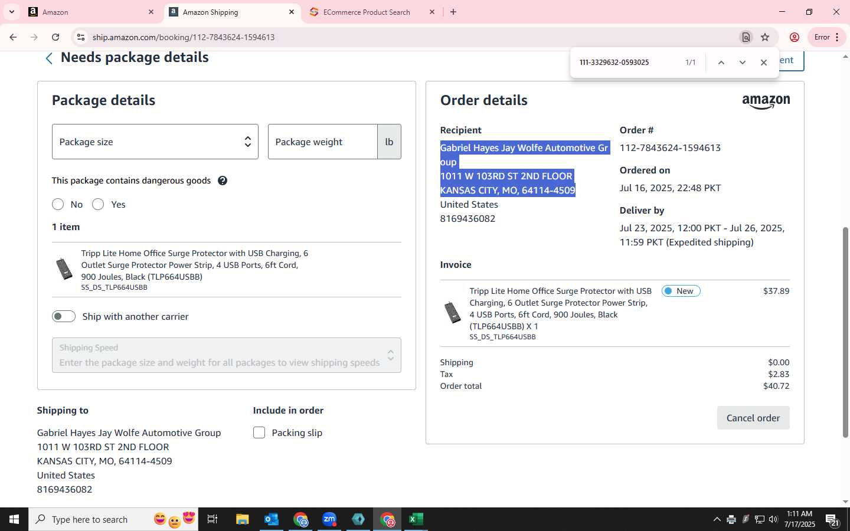Click the Cancel order button
Screen dimensions: 850x531
point(753,418)
